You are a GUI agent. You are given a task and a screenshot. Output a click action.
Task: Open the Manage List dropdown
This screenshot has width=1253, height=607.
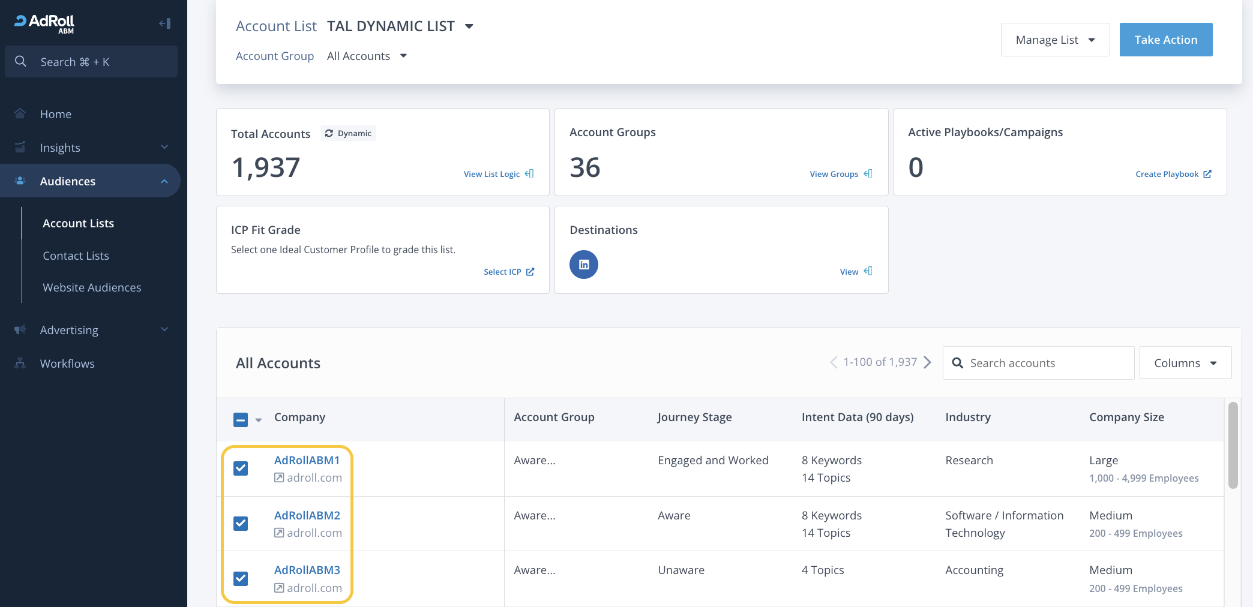click(x=1055, y=40)
